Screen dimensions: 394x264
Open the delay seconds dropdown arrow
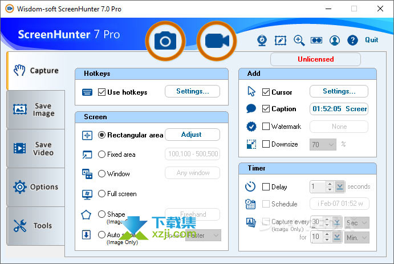coord(340,186)
